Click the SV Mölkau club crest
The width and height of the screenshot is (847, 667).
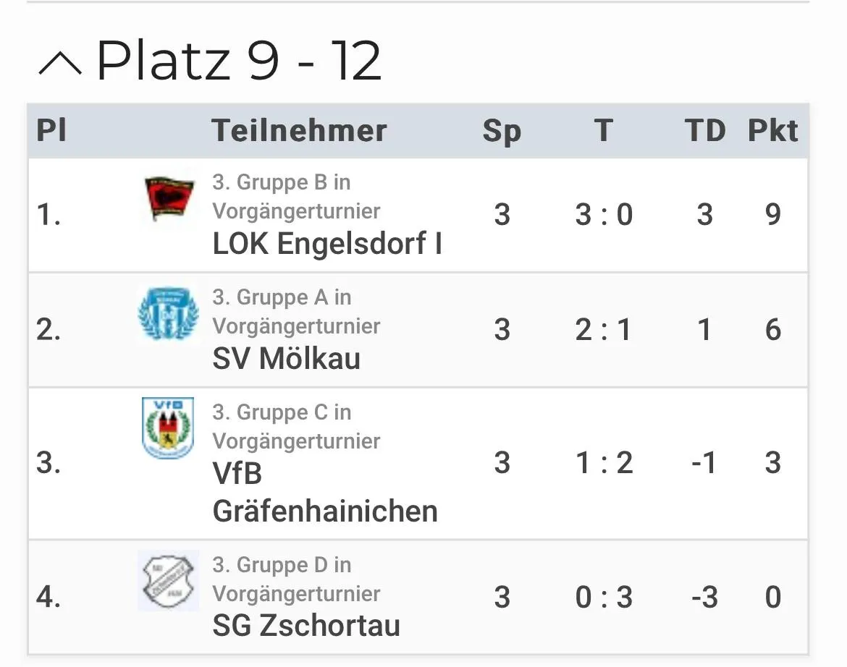169,313
